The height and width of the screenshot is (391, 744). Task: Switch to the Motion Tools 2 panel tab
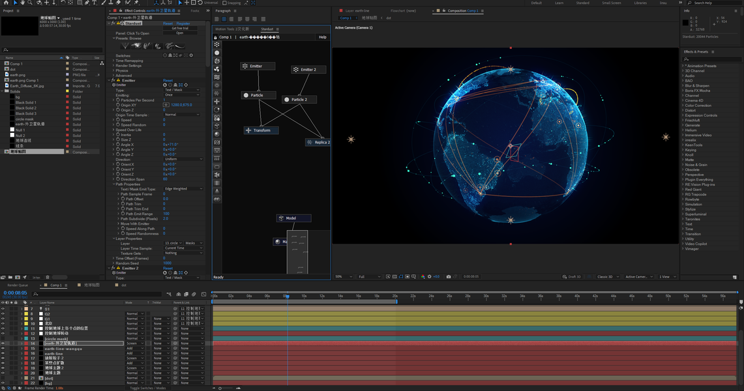click(233, 29)
